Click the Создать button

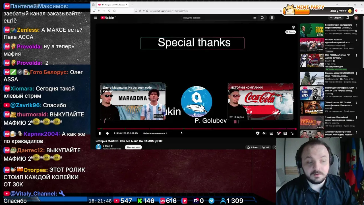pyautogui.click(x=336, y=18)
